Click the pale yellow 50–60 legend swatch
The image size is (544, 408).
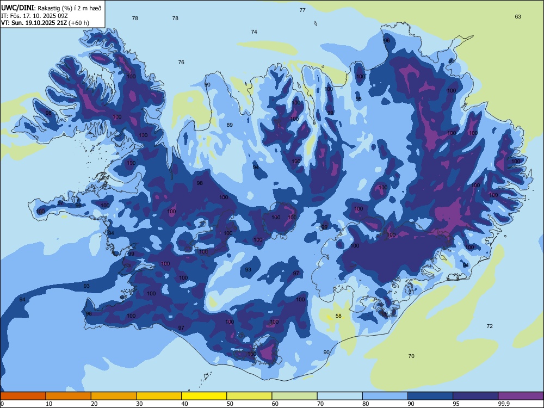pos(250,396)
